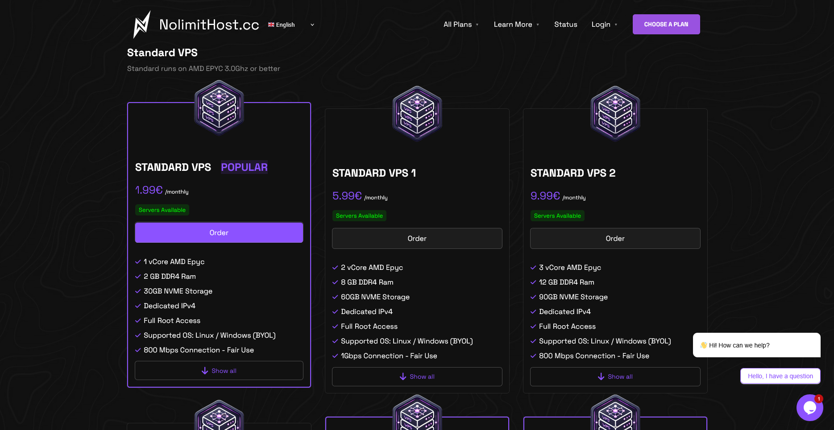Expand the Learn More menu

pyautogui.click(x=516, y=25)
